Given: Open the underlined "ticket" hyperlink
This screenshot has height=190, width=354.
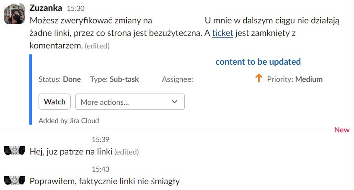Looking at the screenshot, I should tap(222, 33).
